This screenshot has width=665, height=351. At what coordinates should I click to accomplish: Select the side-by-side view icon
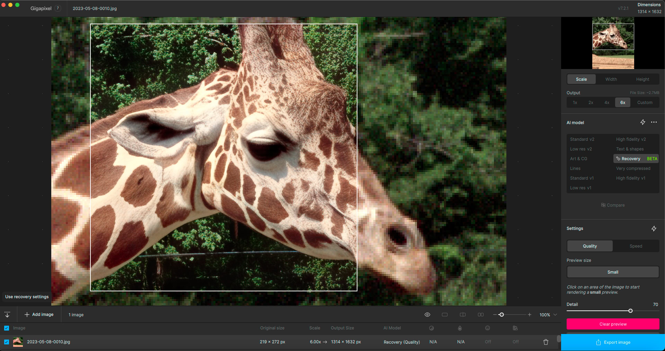click(x=481, y=315)
